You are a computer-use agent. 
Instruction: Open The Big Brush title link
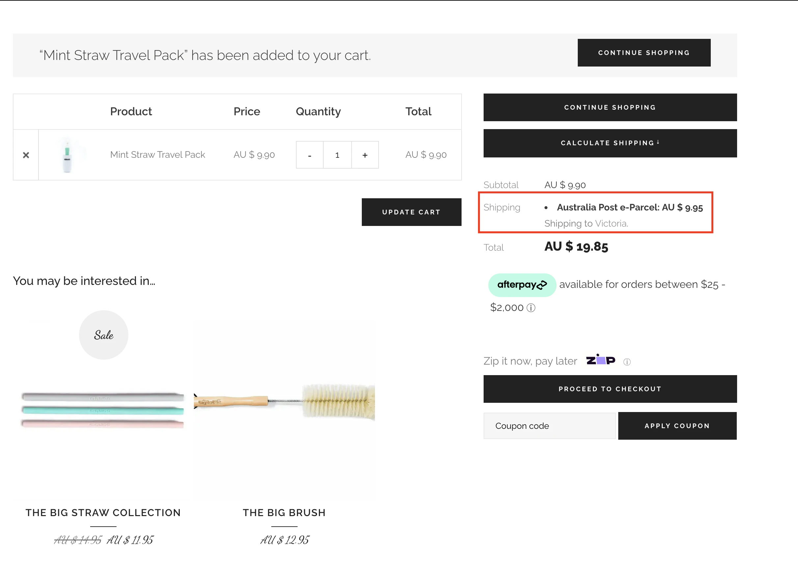(284, 512)
